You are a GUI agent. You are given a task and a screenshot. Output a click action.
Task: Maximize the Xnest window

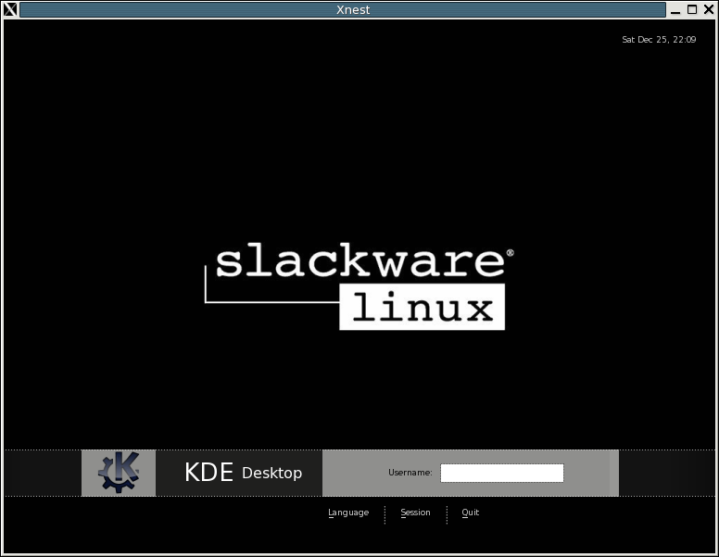click(x=692, y=9)
